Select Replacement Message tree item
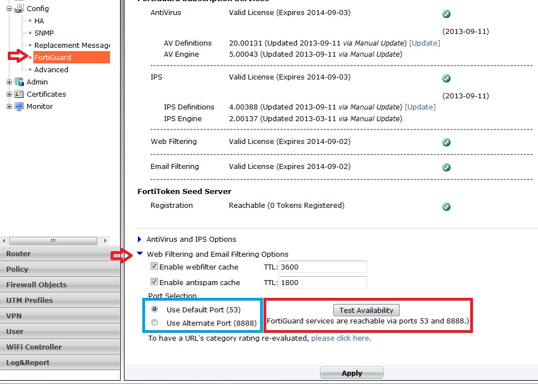 coord(72,46)
